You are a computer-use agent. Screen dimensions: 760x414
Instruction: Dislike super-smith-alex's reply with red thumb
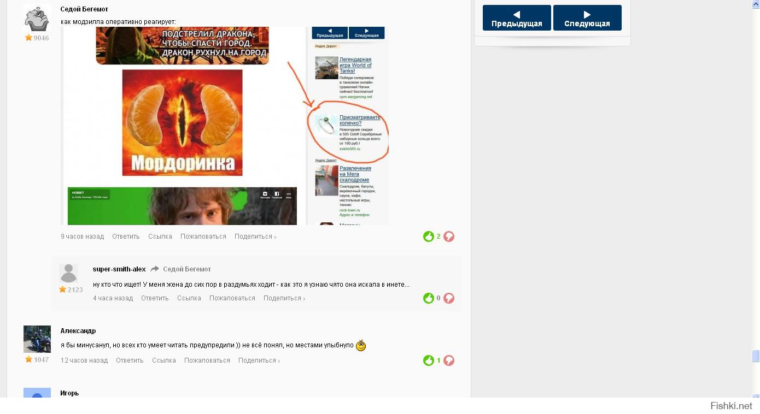click(449, 298)
